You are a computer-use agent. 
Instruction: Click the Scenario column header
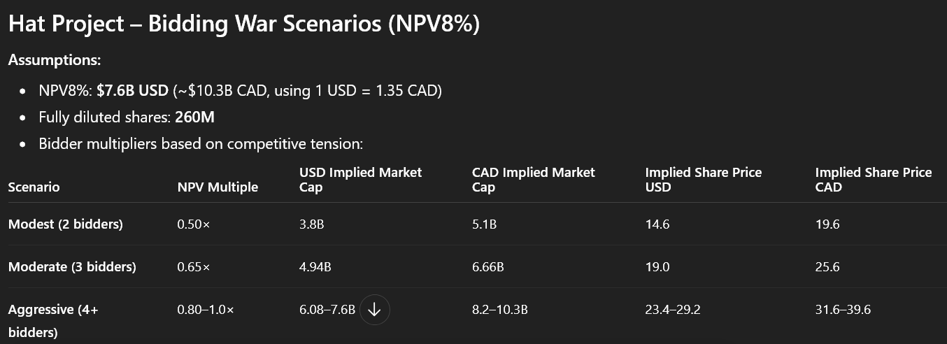coord(34,187)
